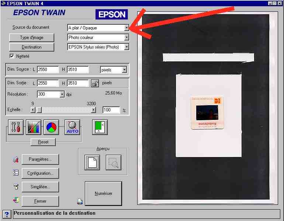Minimize the EPSON TWAIN 4 window
The width and height of the screenshot is (284, 221).
270,3
